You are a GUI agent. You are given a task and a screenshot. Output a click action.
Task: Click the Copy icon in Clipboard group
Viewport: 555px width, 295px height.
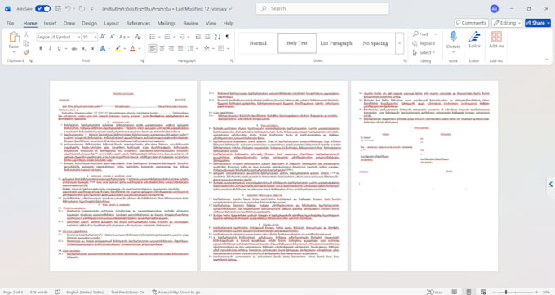pos(26,43)
